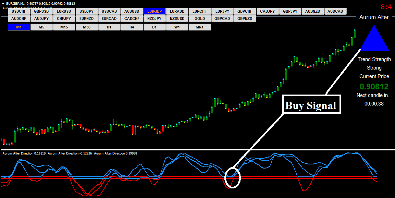This screenshot has height=198, width=395.
Task: Select the CHFJPY pair button
Action: point(64,18)
